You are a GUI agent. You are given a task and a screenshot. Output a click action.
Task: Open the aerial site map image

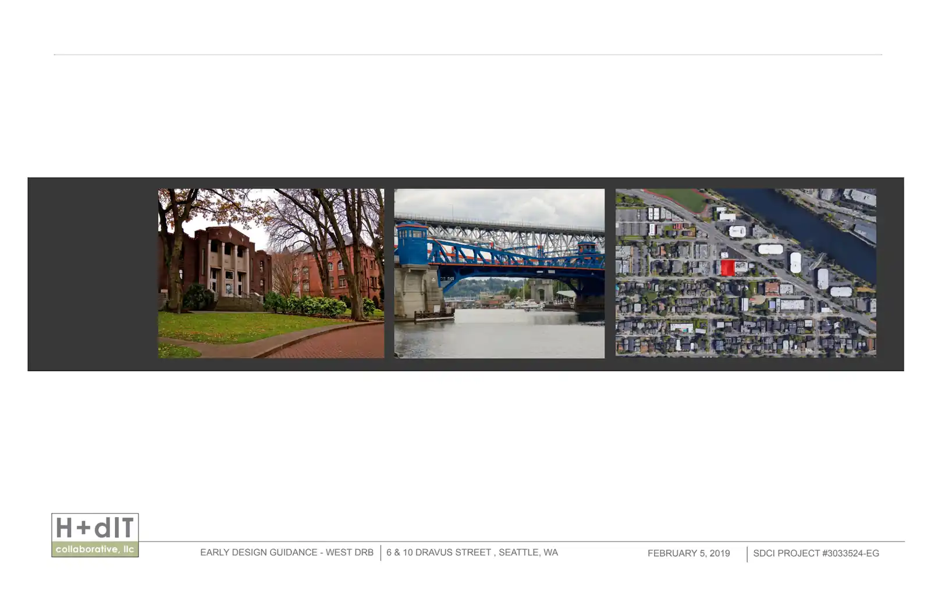[746, 272]
